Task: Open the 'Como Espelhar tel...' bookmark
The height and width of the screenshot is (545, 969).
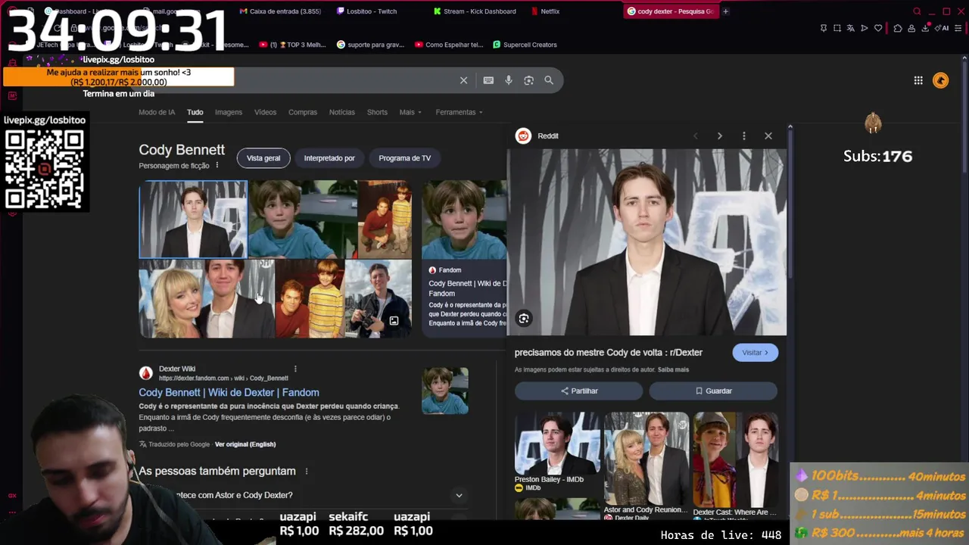Action: click(448, 45)
